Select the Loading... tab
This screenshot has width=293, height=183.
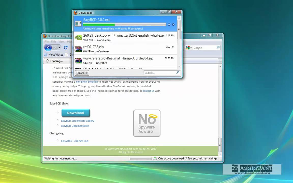[56, 61]
